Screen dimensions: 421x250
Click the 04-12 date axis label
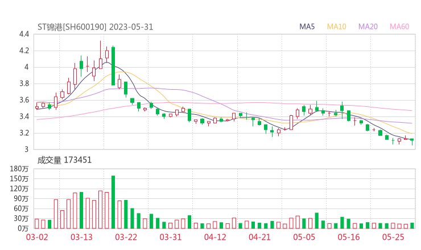[215, 237]
